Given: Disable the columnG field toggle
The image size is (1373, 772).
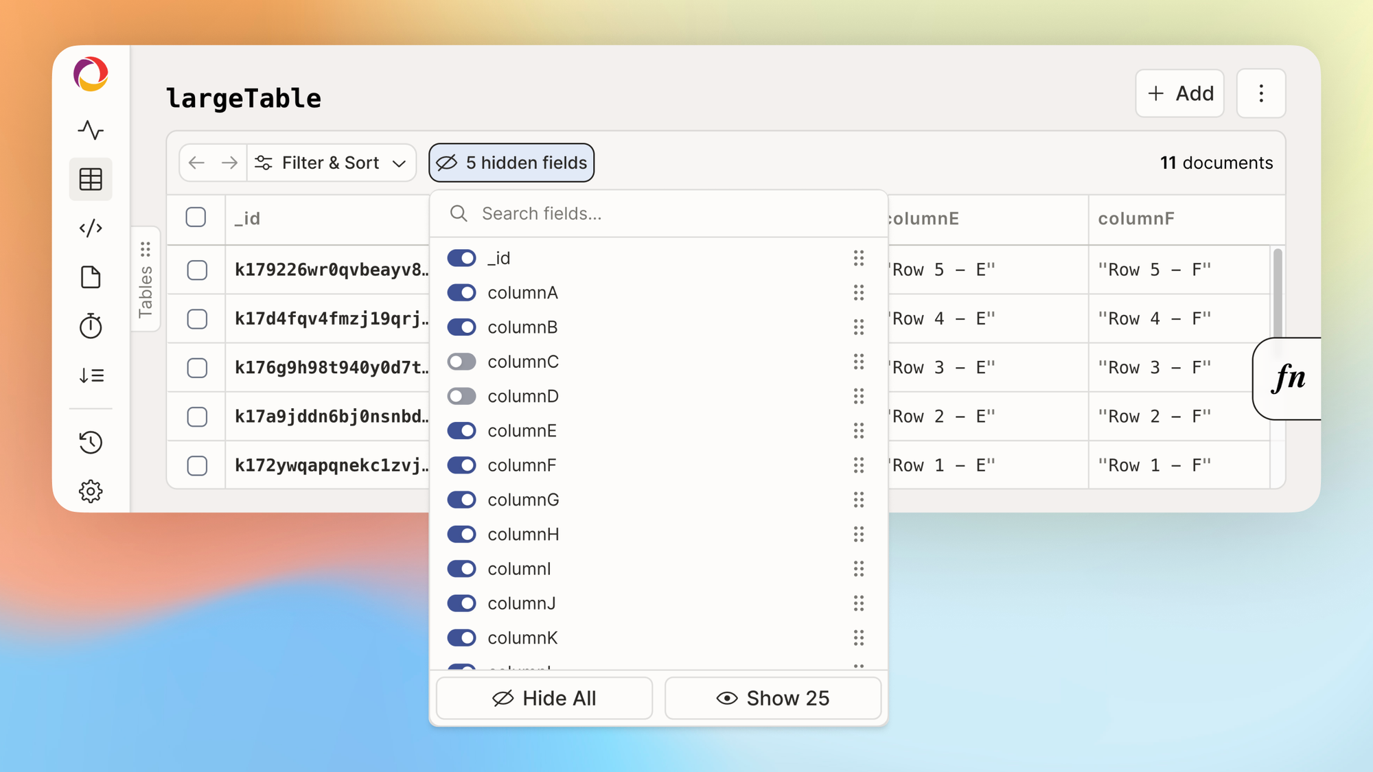Looking at the screenshot, I should (x=461, y=500).
